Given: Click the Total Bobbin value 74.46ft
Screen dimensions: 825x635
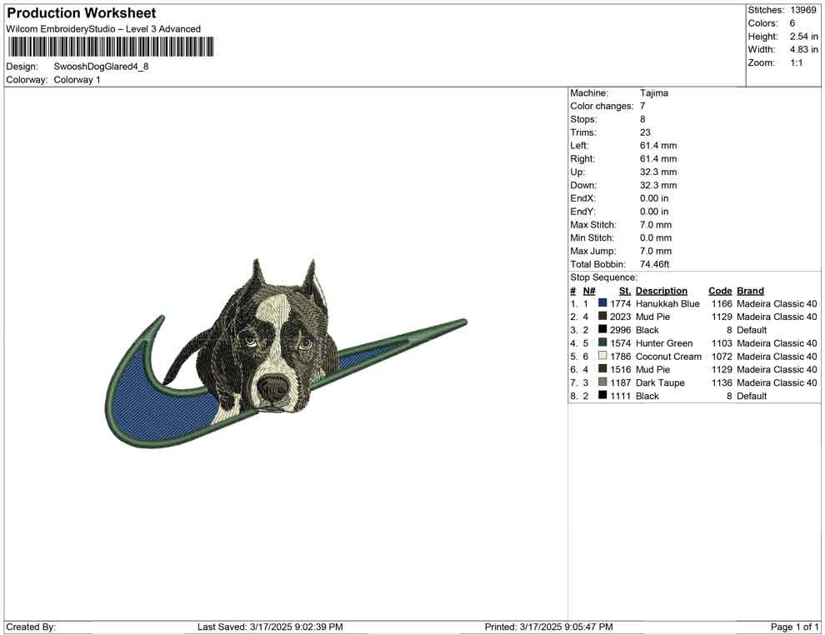Looking at the screenshot, I should tap(654, 263).
